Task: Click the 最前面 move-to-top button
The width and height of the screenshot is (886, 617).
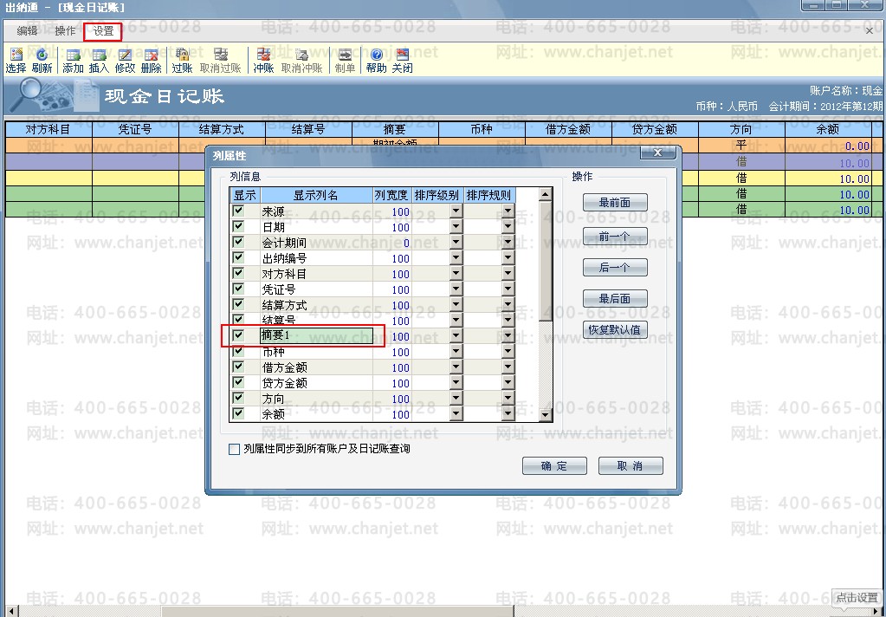Action: (615, 203)
